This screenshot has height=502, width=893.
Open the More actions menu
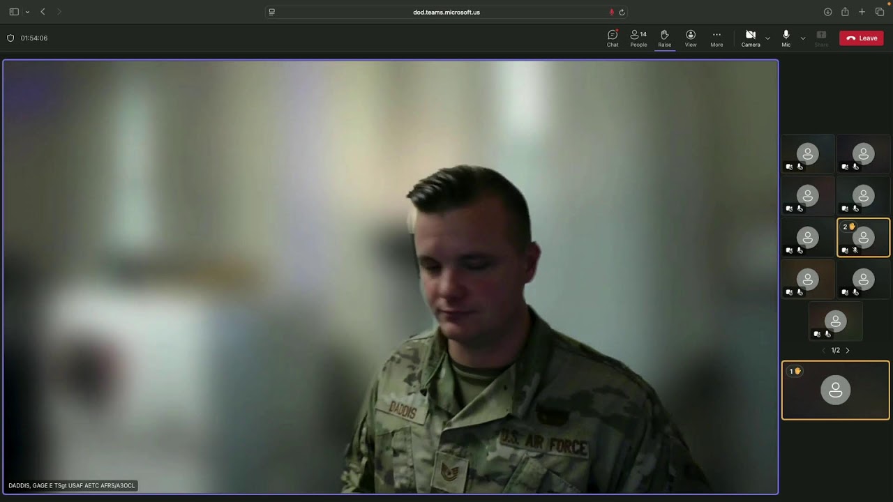(716, 38)
